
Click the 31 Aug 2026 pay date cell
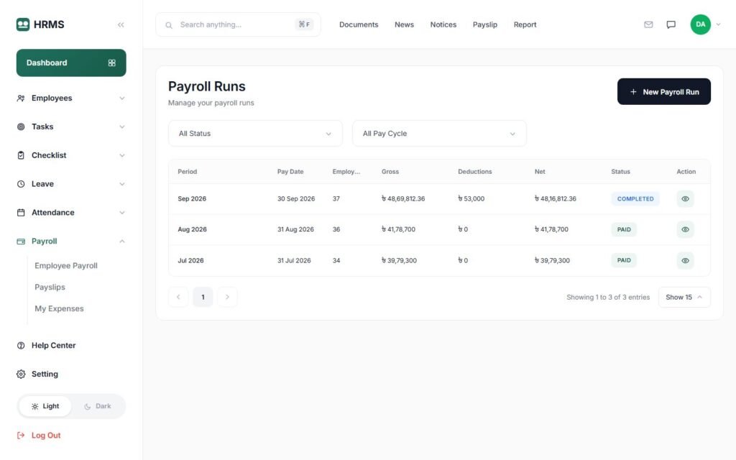point(295,229)
